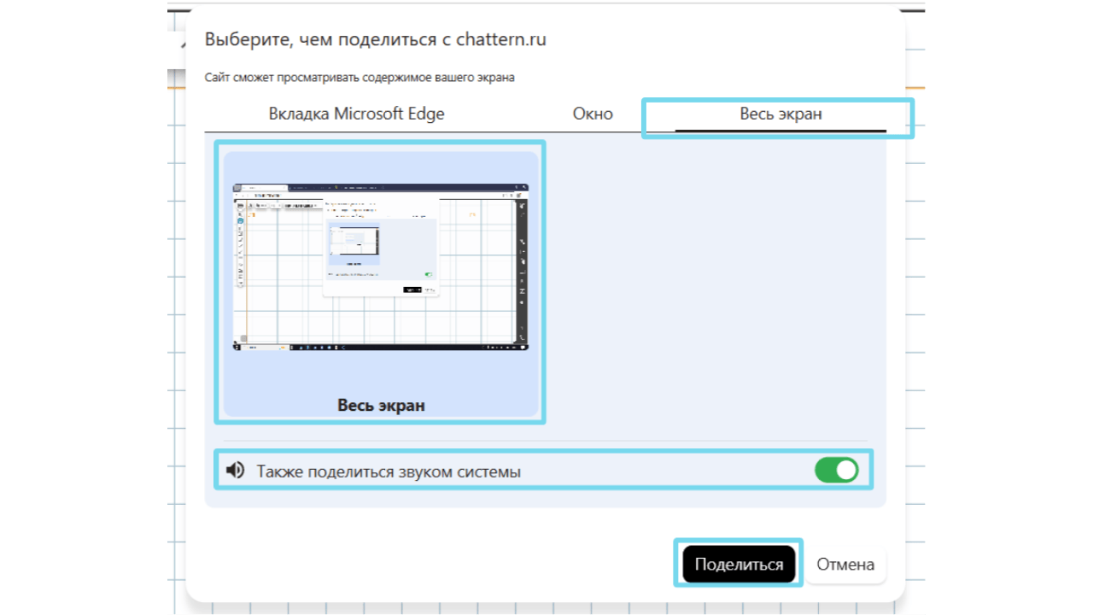Viewport: 1093px width, 615px height.
Task: Select the Весь экран tab
Action: click(x=780, y=114)
